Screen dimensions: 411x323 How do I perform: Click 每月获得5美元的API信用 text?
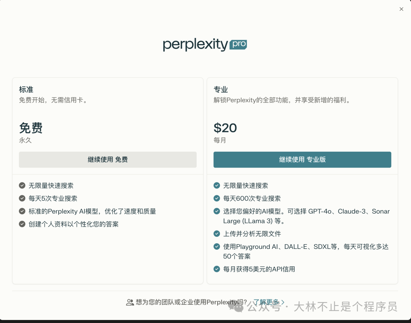(x=259, y=269)
